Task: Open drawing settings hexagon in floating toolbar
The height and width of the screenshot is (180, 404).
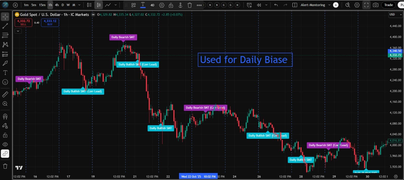Action: [x=162, y=5]
